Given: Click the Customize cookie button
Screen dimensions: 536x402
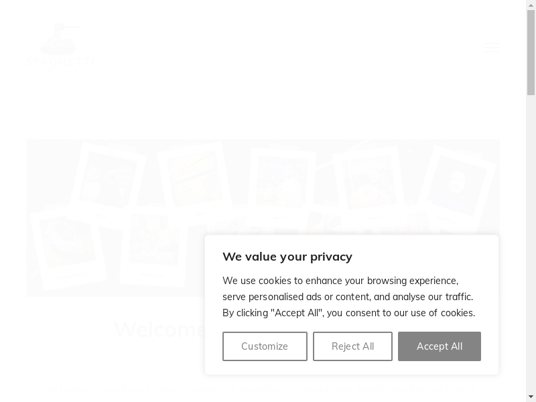Looking at the screenshot, I should (x=265, y=346).
